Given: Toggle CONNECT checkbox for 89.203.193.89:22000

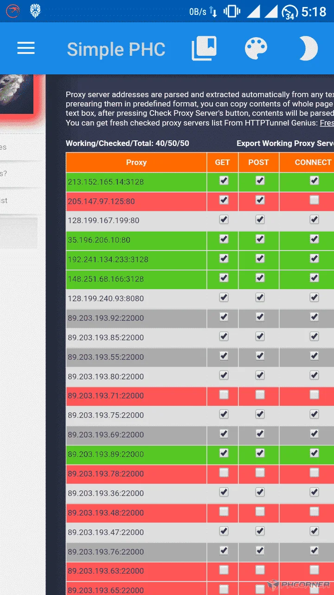Looking at the screenshot, I should coord(314,453).
